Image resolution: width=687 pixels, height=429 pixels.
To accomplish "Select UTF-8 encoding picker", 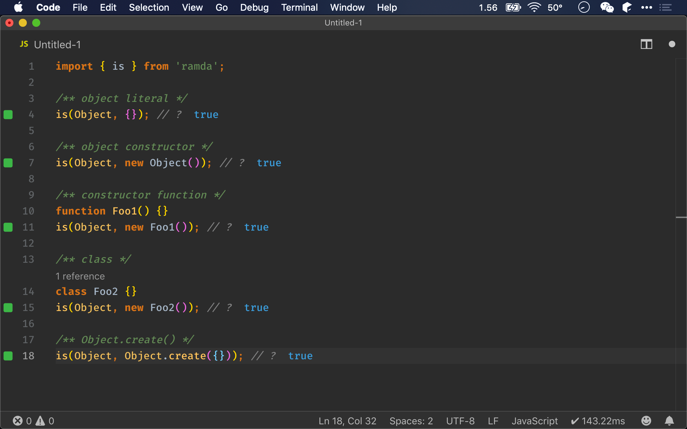I will click(x=460, y=421).
